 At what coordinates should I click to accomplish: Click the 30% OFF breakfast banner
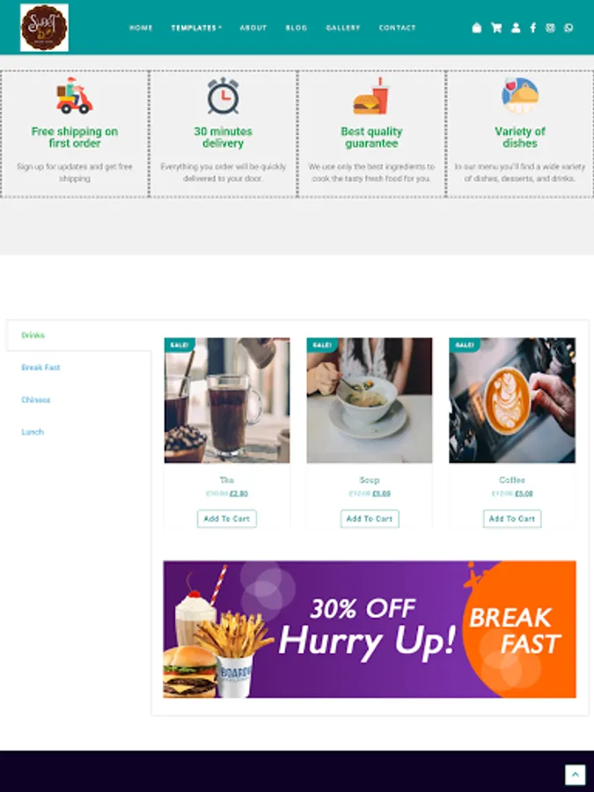pyautogui.click(x=370, y=629)
